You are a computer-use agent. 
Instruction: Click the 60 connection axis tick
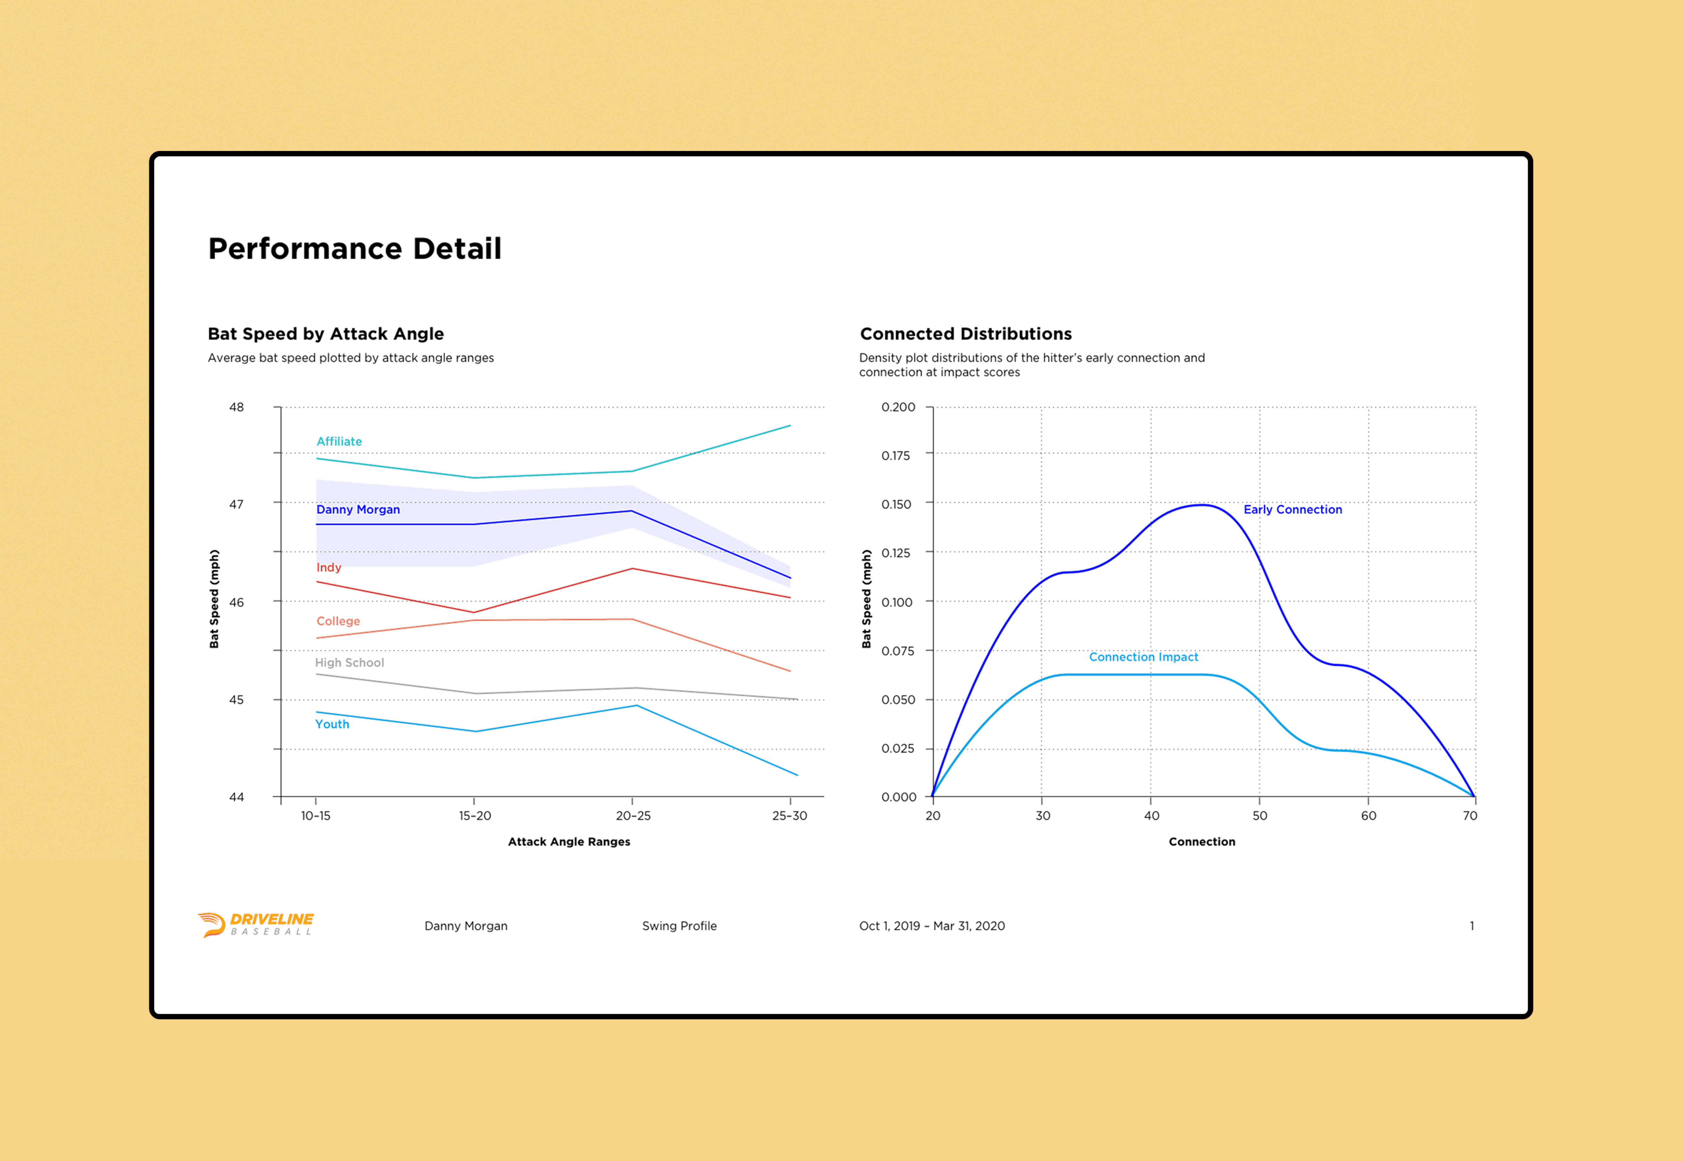[1369, 816]
